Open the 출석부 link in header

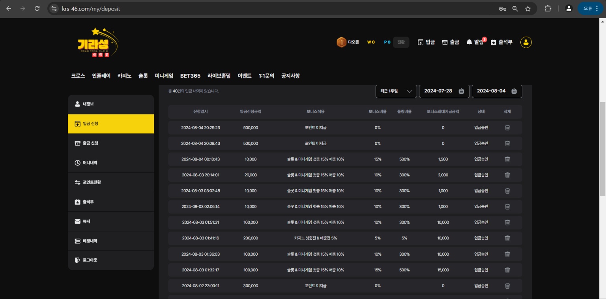click(x=501, y=42)
